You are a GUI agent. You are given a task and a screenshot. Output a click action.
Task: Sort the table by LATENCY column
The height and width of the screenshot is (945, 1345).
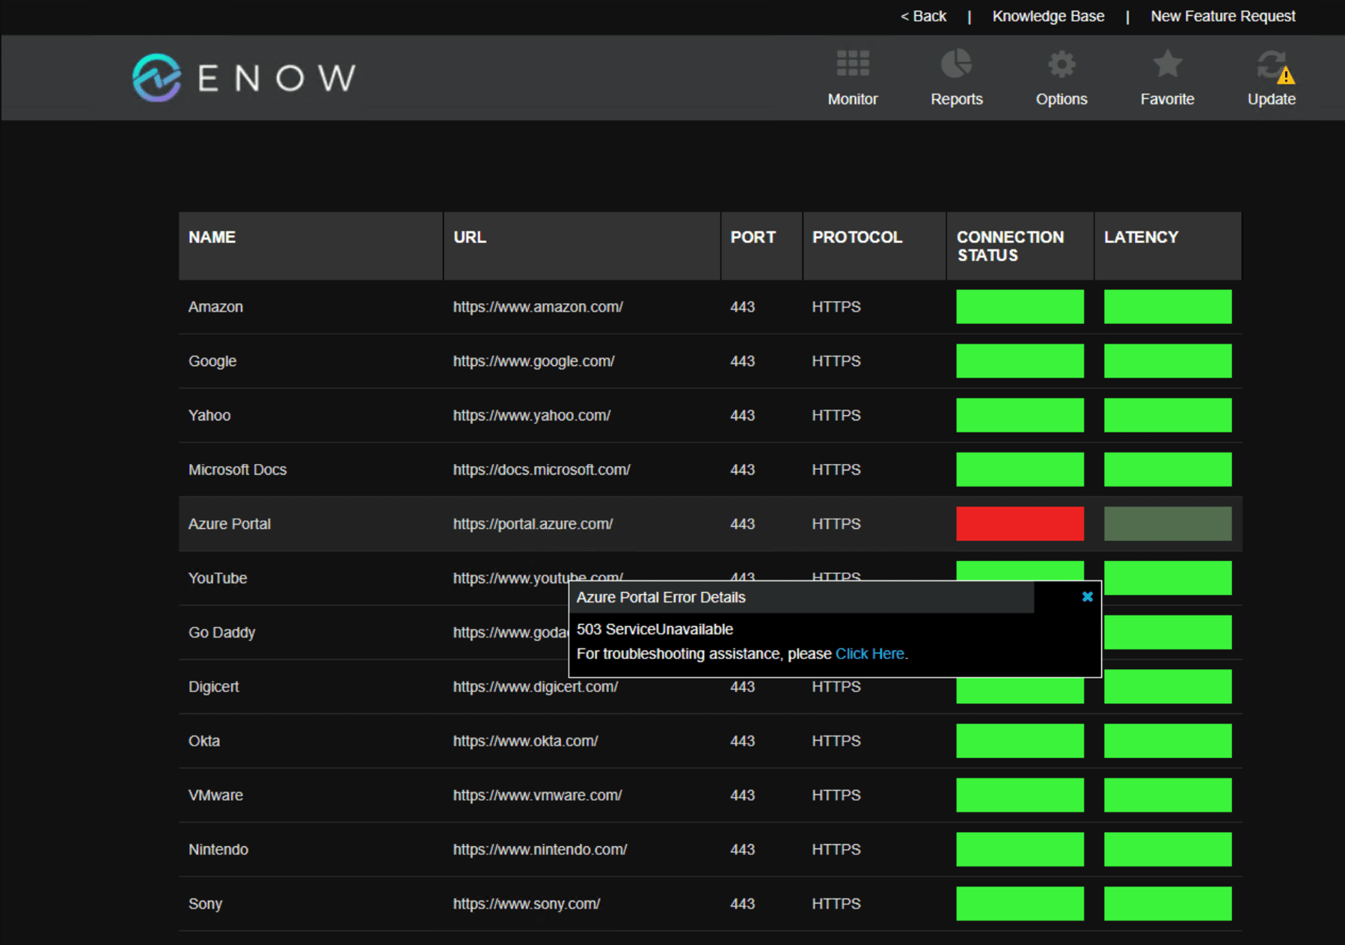click(1140, 237)
